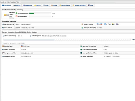Open the Devices tab
The height and width of the screenshot is (101, 135).
[17, 5]
